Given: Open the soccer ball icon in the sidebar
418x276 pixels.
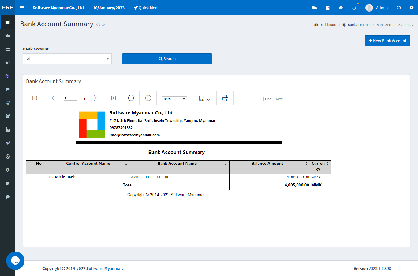Looking at the screenshot, I should [8, 156].
